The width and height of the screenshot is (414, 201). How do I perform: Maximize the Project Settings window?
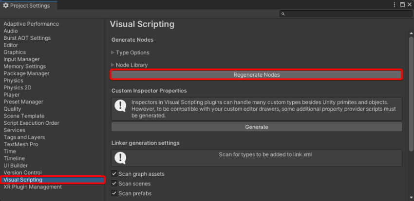click(x=402, y=5)
